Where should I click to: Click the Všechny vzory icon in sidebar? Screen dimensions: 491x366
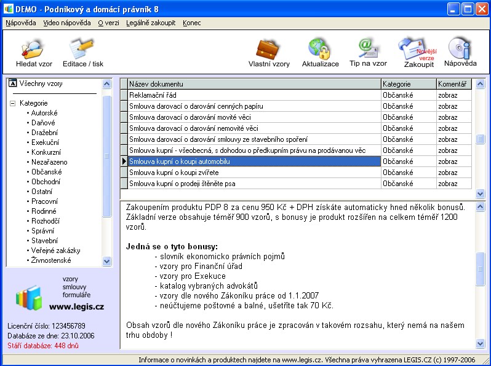tap(13, 84)
